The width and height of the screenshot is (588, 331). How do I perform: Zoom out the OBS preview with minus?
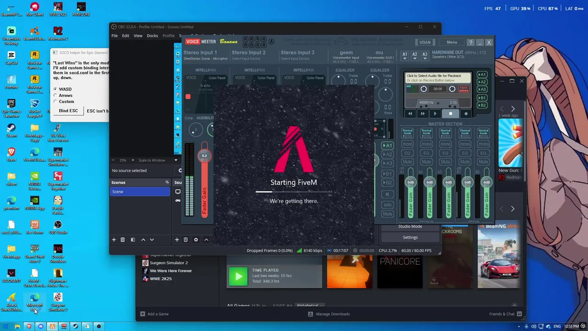pyautogui.click(x=113, y=160)
